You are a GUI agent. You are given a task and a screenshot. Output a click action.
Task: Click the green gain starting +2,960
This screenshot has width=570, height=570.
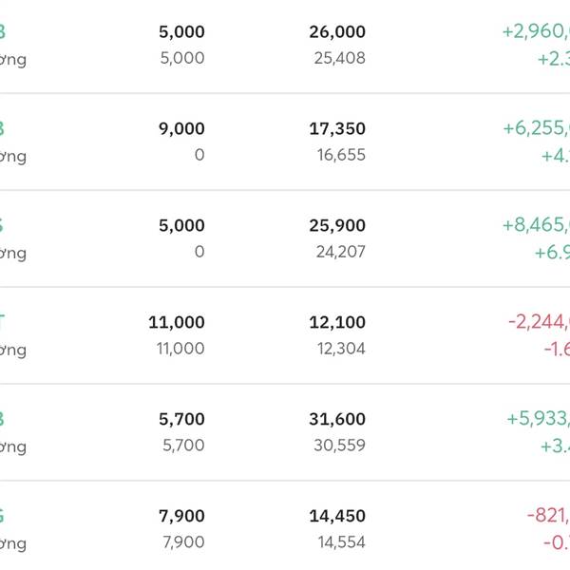click(x=536, y=32)
